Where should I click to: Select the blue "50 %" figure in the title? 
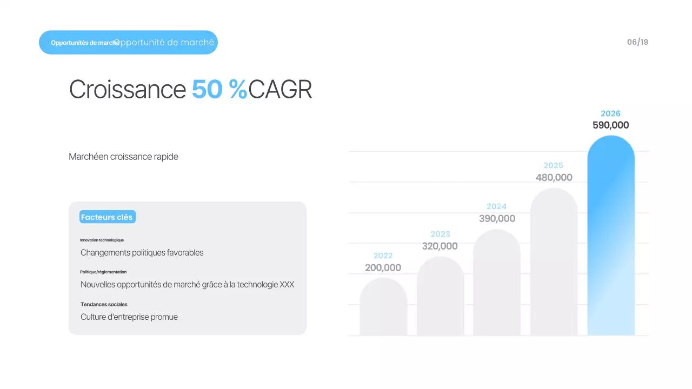pos(219,90)
